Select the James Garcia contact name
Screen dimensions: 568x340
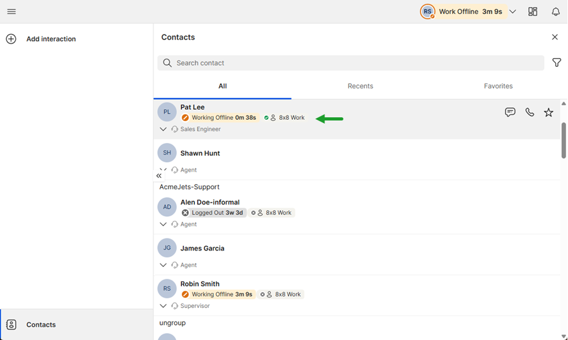coord(202,249)
